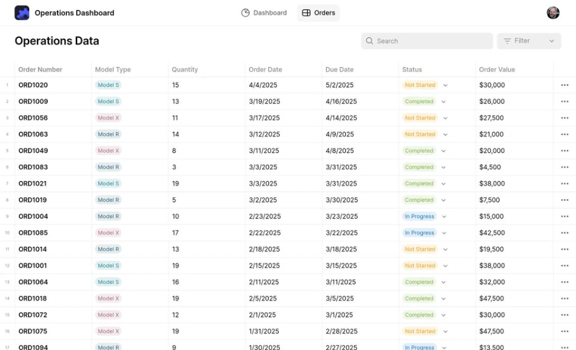
Task: Select order number ORD1021
Action: click(33, 184)
